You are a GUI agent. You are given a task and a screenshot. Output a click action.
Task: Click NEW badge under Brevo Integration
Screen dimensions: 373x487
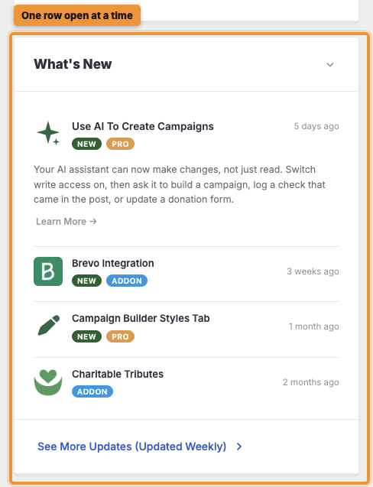coord(86,281)
